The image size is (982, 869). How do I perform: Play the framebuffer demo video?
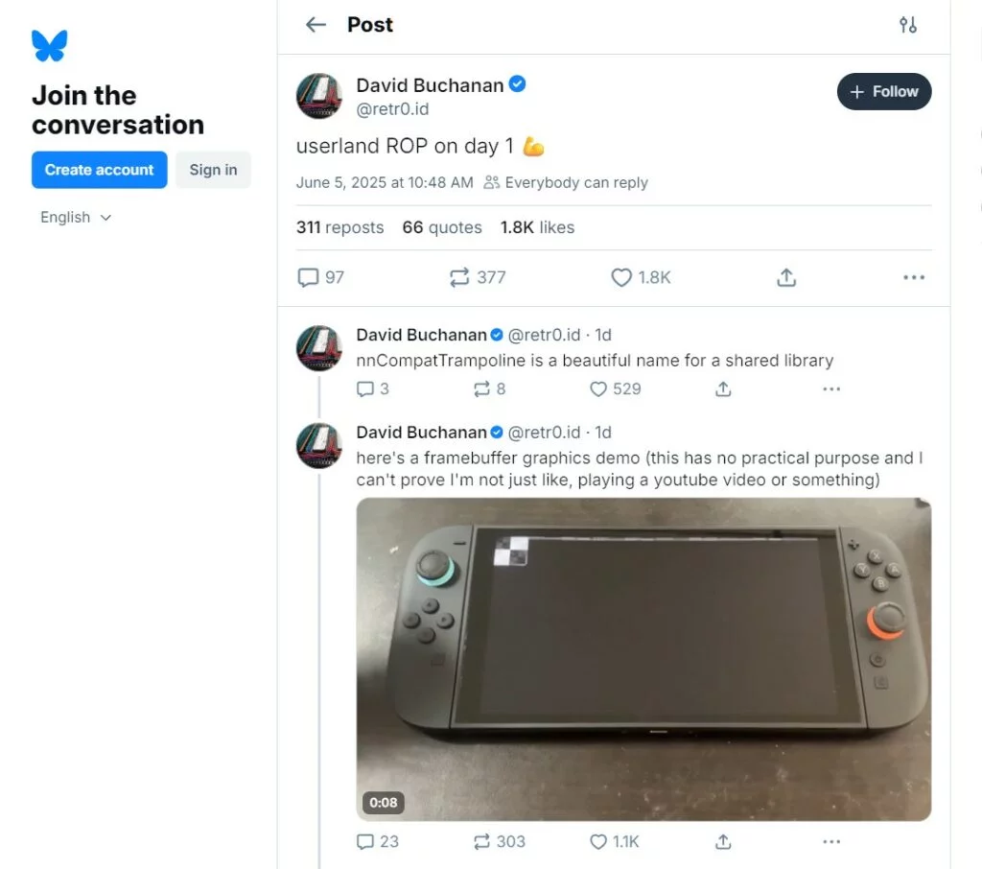click(x=643, y=659)
